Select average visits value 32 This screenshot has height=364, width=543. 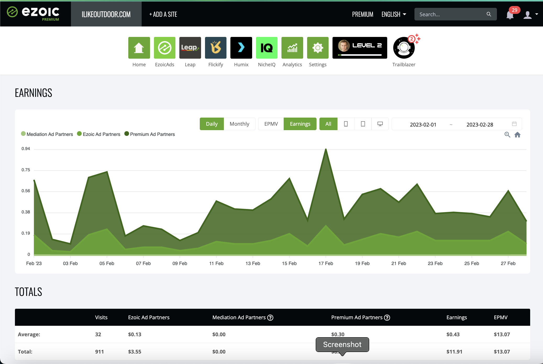click(x=98, y=334)
